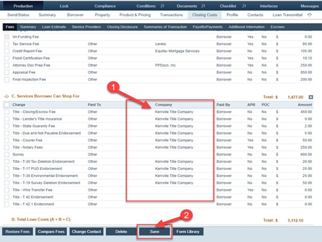The width and height of the screenshot is (322, 242).
Task: Click the icon right of Loan Transmittal
Action: point(310,15)
